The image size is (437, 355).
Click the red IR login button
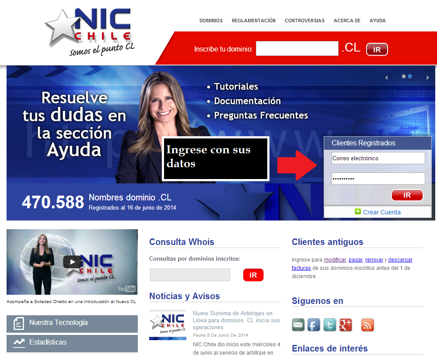pyautogui.click(x=407, y=195)
